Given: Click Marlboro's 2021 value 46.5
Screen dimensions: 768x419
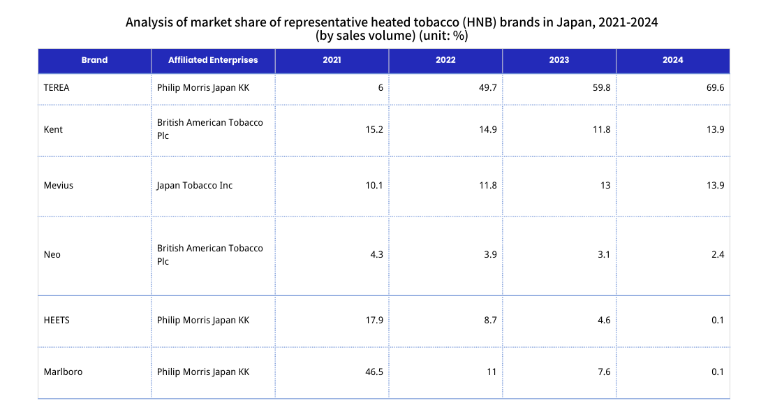Looking at the screenshot, I should pos(374,372).
